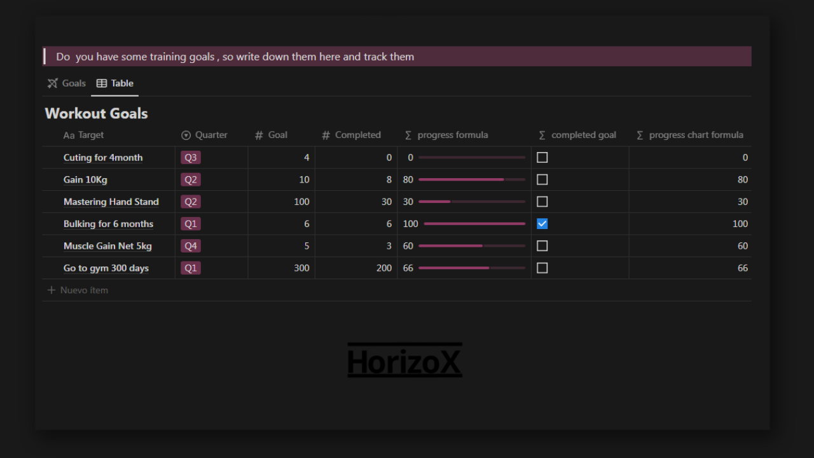Click Q2 tag for Gain 10Kg
The width and height of the screenshot is (814, 458).
[191, 180]
